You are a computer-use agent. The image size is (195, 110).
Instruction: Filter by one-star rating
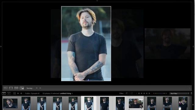pos(139,94)
